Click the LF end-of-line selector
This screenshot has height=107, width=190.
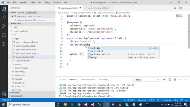pyautogui.click(x=158, y=100)
